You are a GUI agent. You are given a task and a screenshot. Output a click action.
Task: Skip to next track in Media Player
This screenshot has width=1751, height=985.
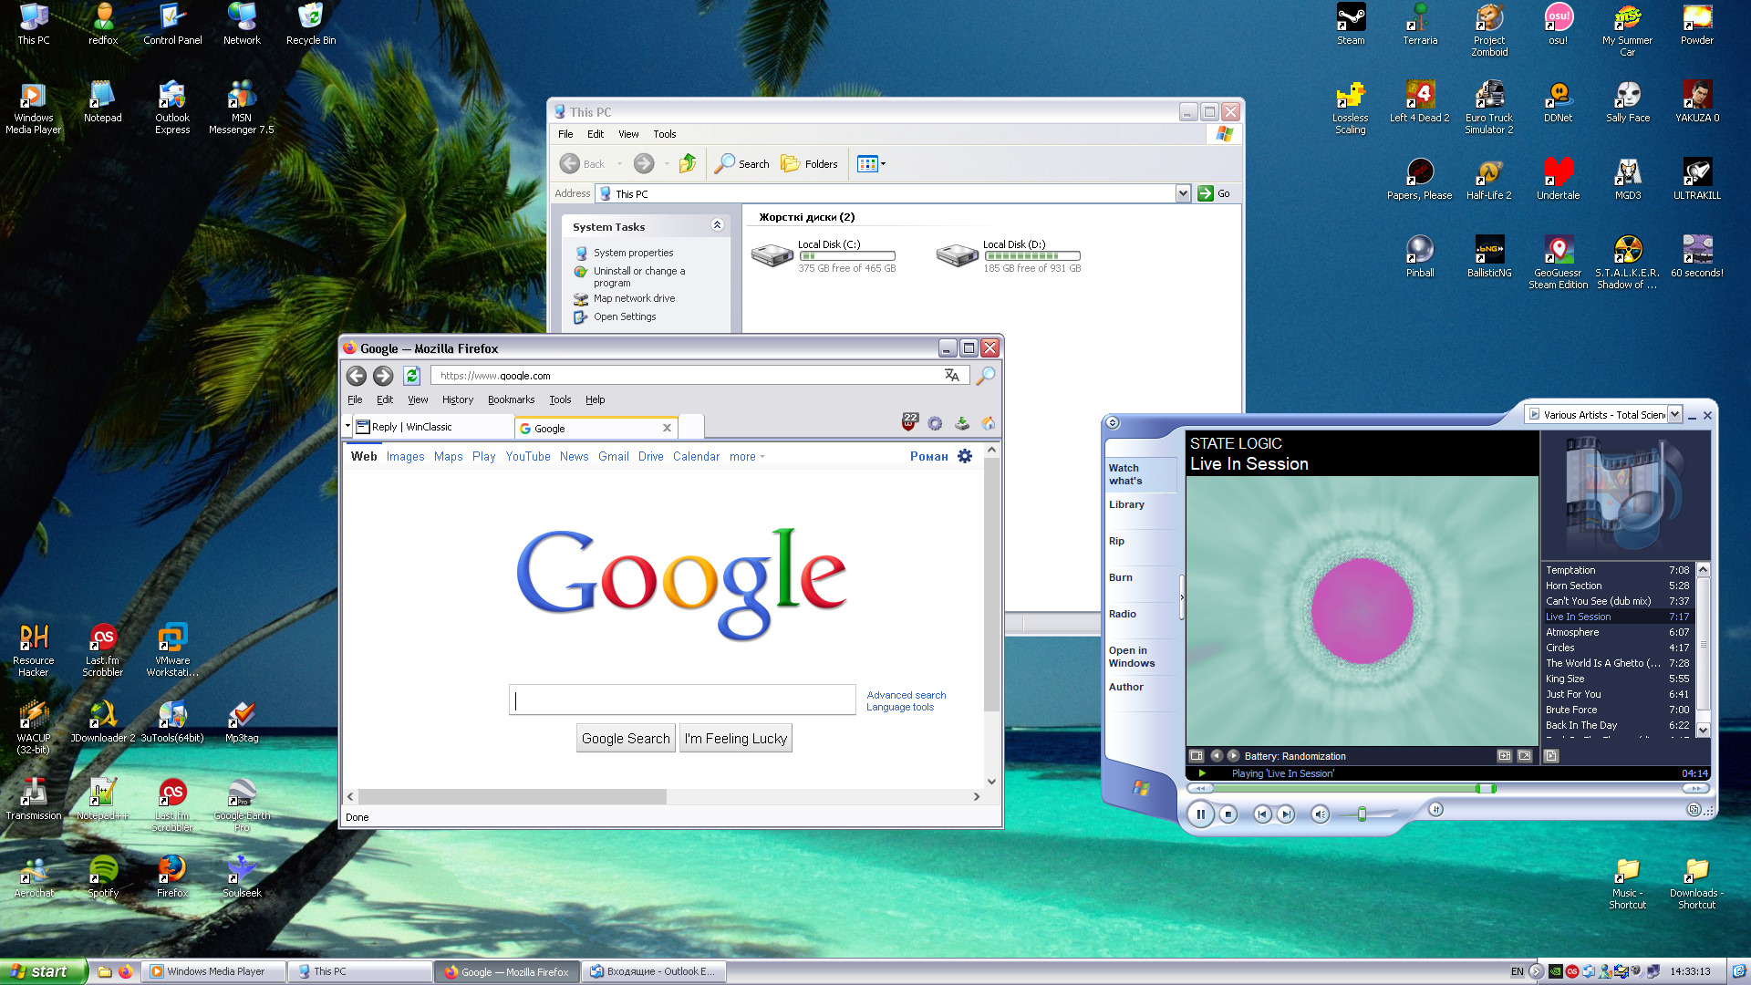click(x=1286, y=814)
